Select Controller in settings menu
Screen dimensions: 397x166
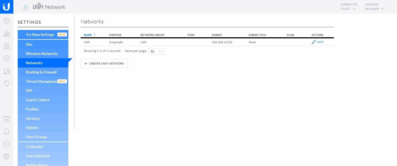coord(43,147)
